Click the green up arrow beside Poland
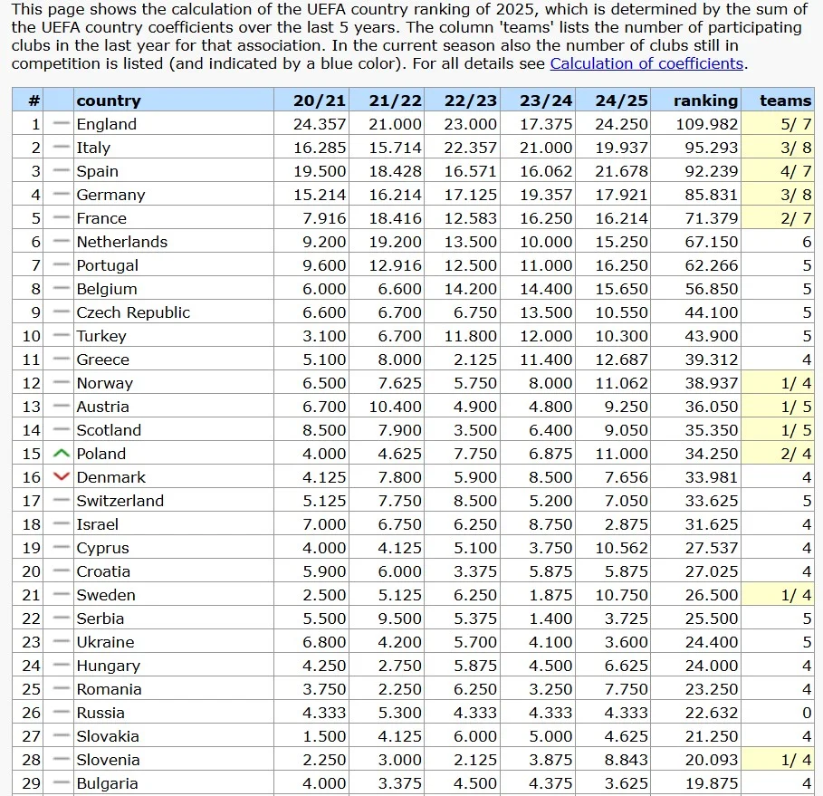 61,454
